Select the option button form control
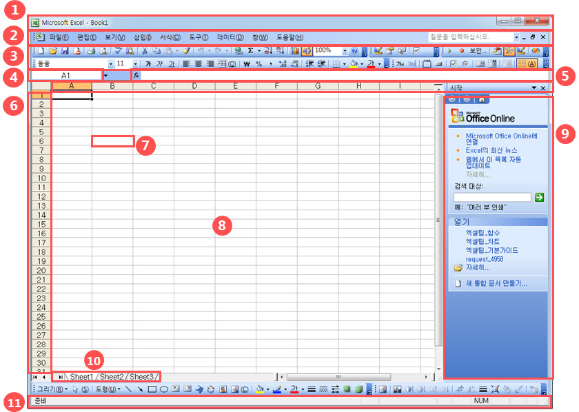This screenshot has width=579, height=412. pyautogui.click(x=465, y=64)
